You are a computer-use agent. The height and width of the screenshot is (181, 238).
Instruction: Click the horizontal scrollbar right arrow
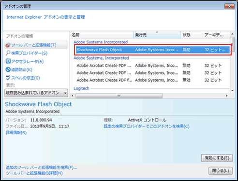pos(227,96)
